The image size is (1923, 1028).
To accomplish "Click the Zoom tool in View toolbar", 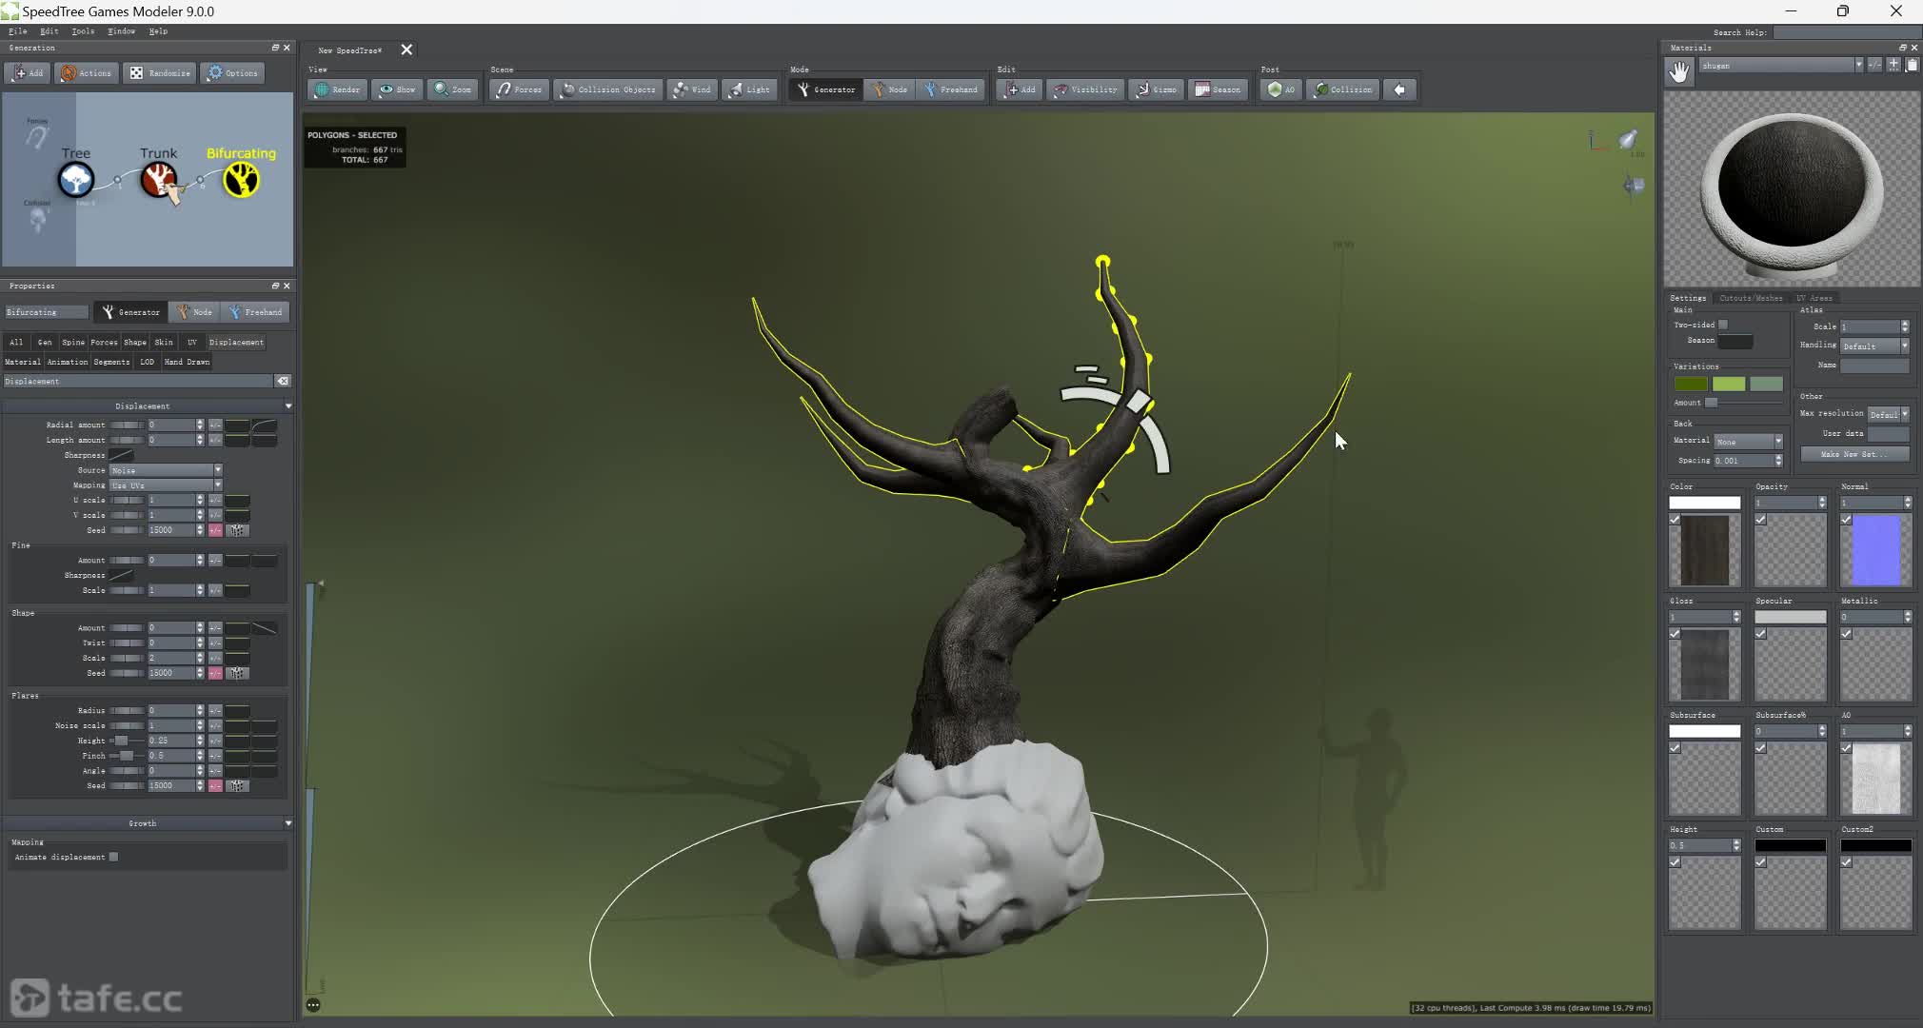I will 452,89.
